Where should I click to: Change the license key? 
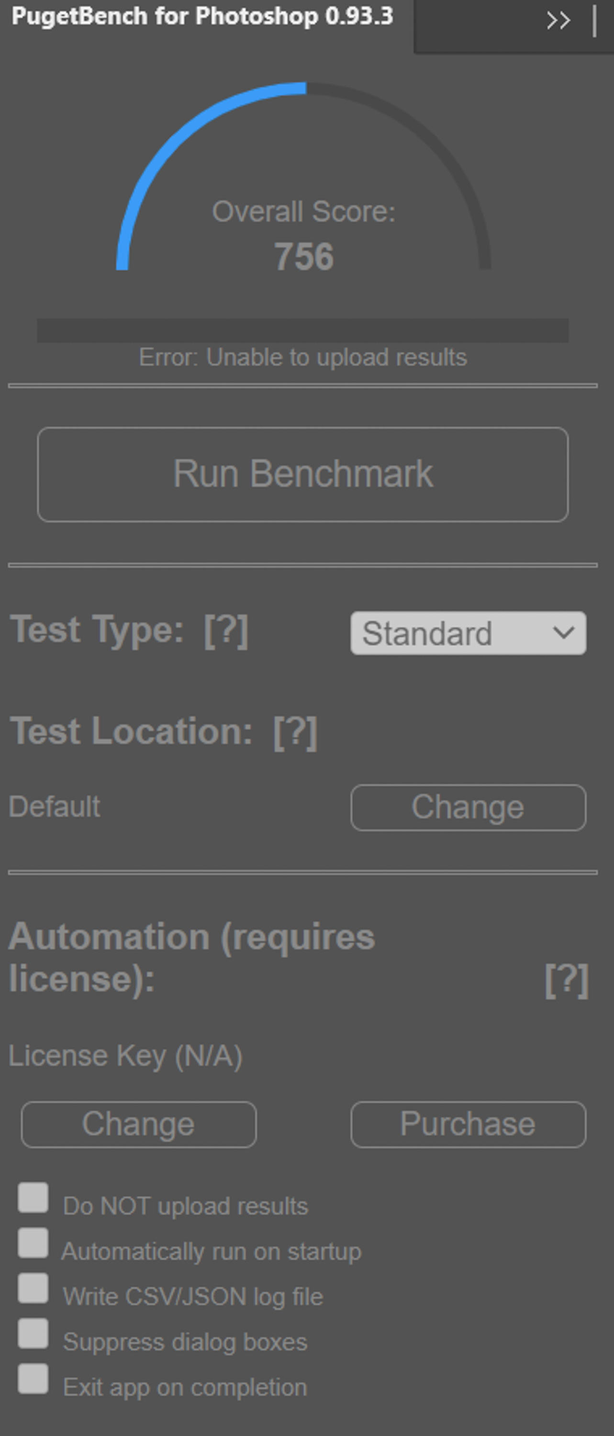click(x=139, y=1124)
